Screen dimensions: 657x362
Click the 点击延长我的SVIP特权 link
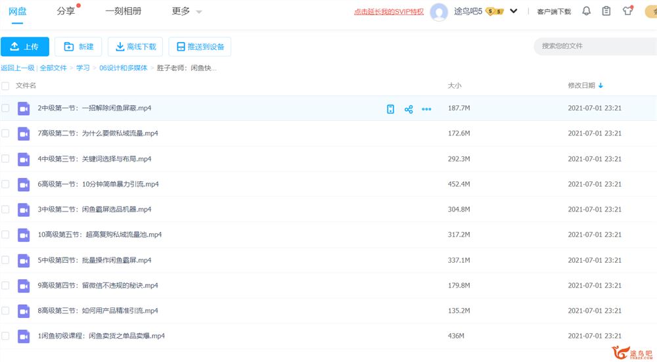click(389, 12)
